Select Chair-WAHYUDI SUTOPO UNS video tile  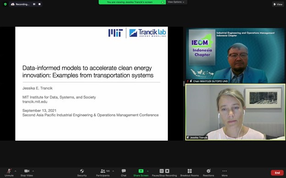[x=235, y=55]
